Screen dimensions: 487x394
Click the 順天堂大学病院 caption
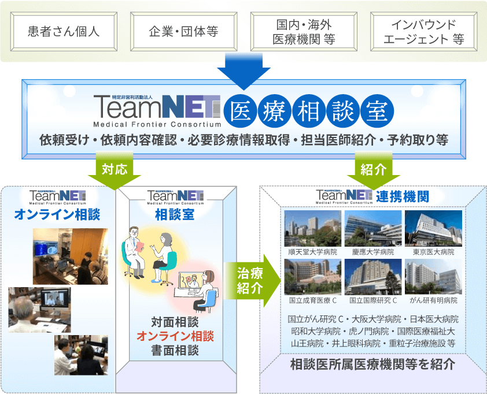[313, 252]
